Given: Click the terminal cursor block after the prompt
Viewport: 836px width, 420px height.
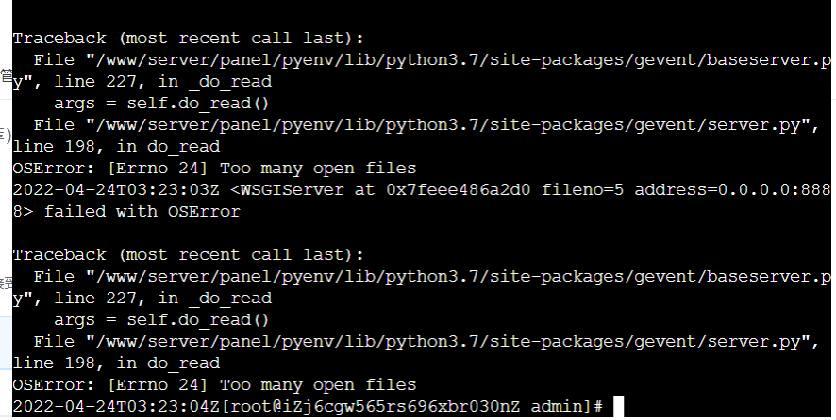Looking at the screenshot, I should pos(618,406).
